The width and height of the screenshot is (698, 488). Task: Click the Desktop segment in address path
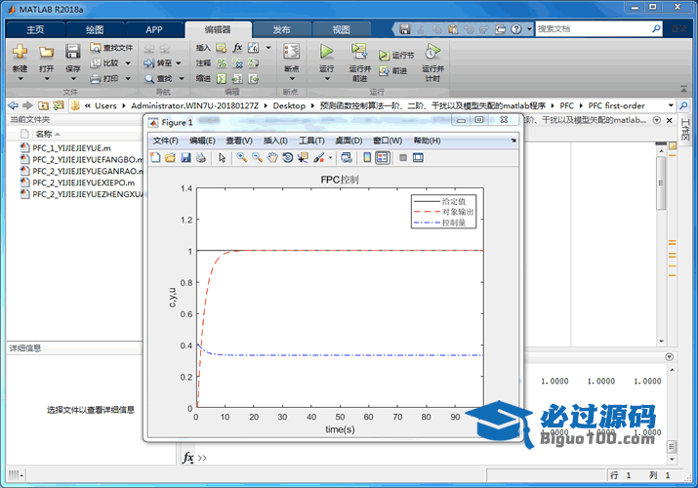(x=289, y=105)
